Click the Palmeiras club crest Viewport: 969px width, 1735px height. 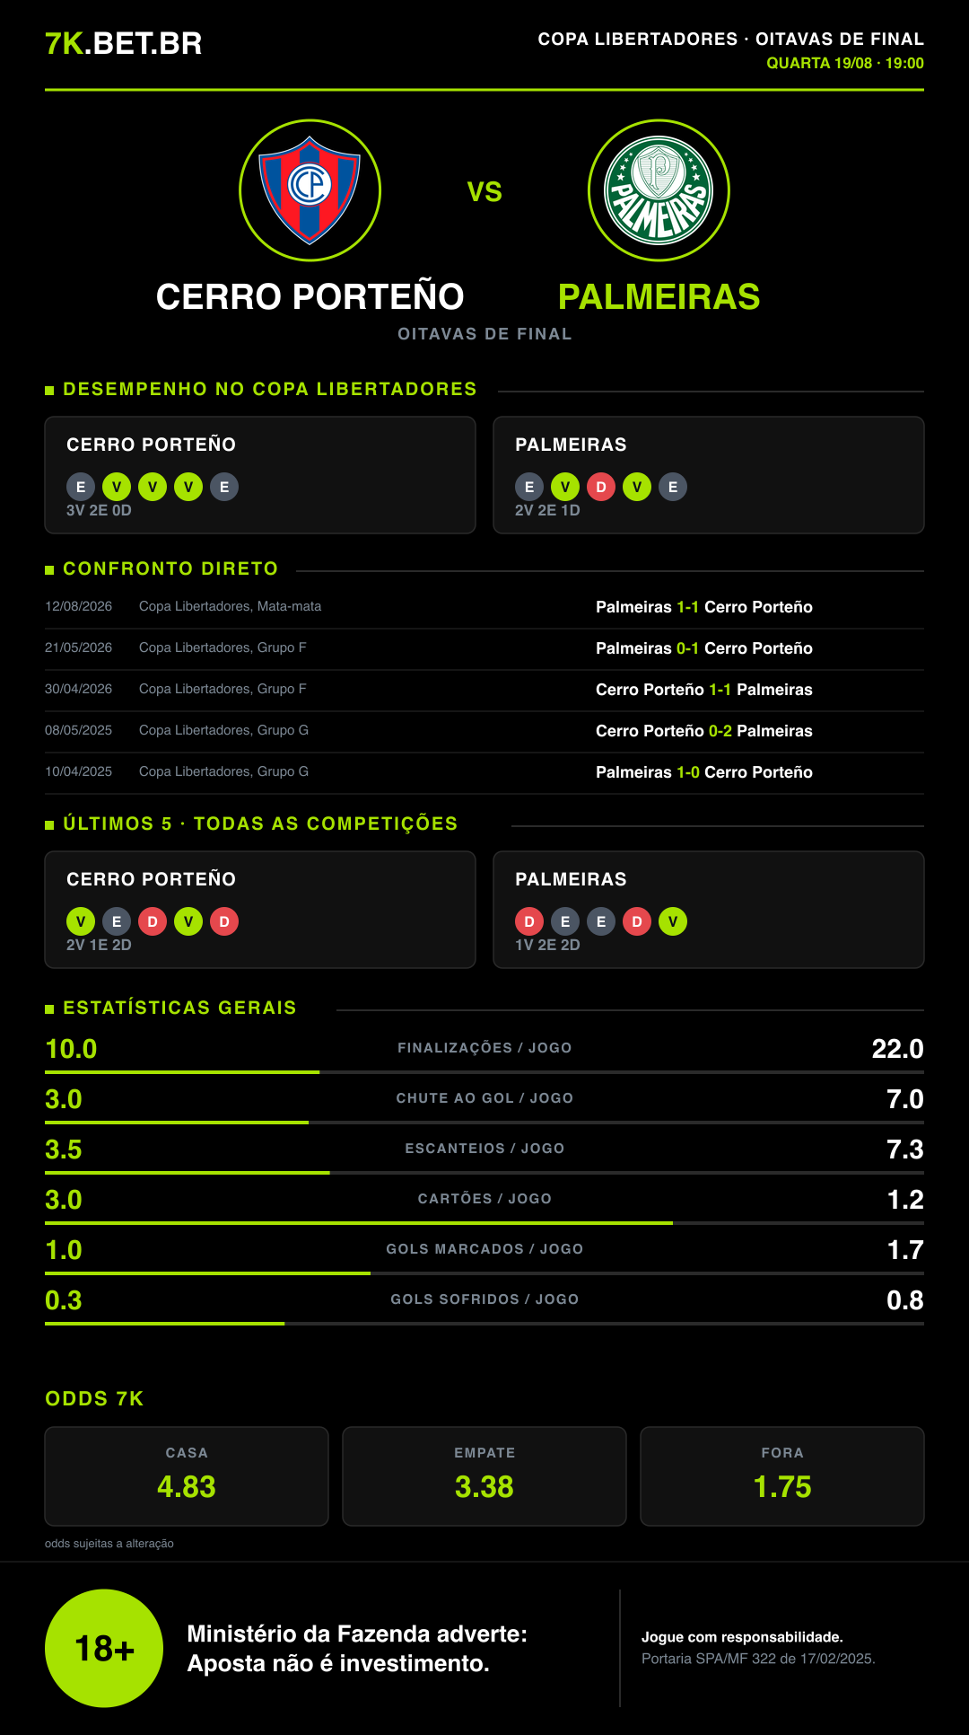click(x=659, y=190)
